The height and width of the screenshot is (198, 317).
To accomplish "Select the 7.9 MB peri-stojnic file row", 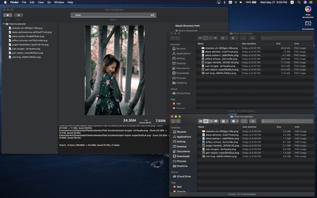I will pyautogui.click(x=255, y=153).
